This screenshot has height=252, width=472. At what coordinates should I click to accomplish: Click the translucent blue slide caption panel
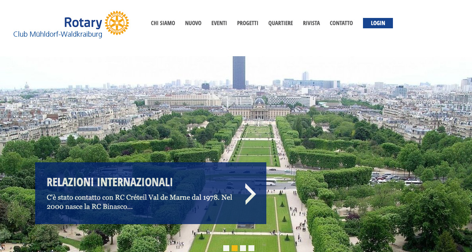(151, 193)
